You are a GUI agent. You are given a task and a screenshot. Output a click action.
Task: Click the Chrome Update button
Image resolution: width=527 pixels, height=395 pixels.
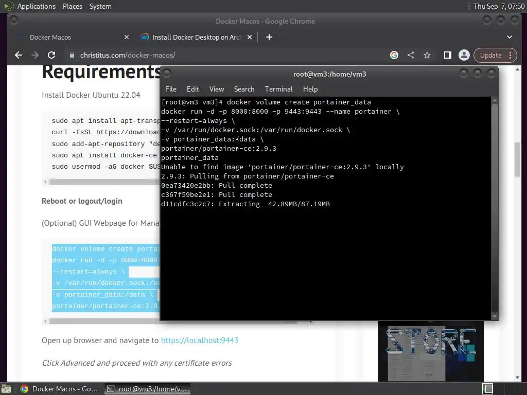(490, 55)
